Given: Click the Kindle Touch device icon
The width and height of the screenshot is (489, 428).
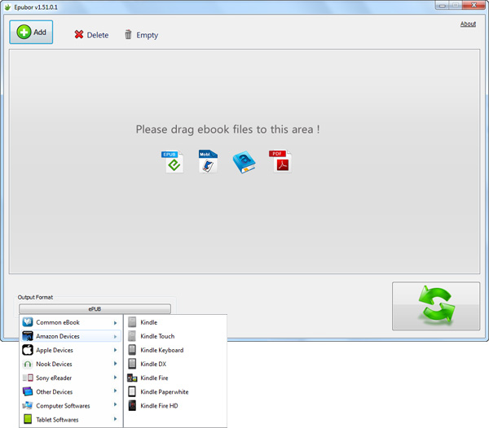Looking at the screenshot, I should [x=132, y=336].
